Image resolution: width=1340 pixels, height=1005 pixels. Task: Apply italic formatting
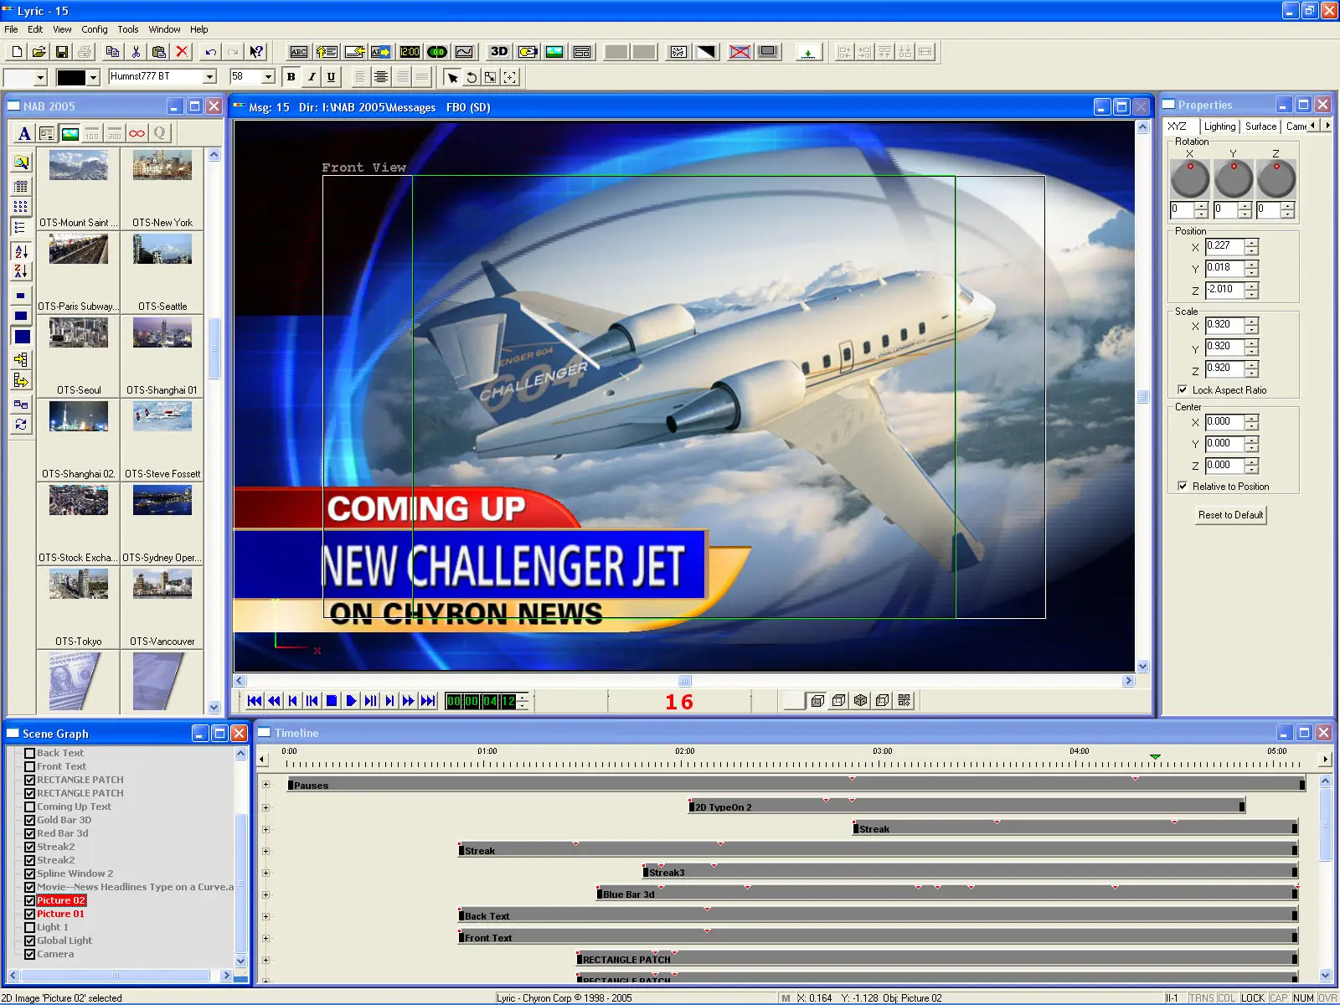pos(312,77)
